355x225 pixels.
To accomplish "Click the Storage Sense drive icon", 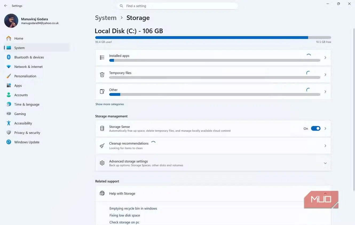I will point(102,128).
